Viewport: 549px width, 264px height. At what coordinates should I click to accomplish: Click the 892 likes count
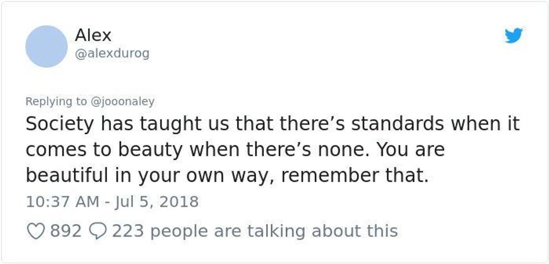coord(66,231)
